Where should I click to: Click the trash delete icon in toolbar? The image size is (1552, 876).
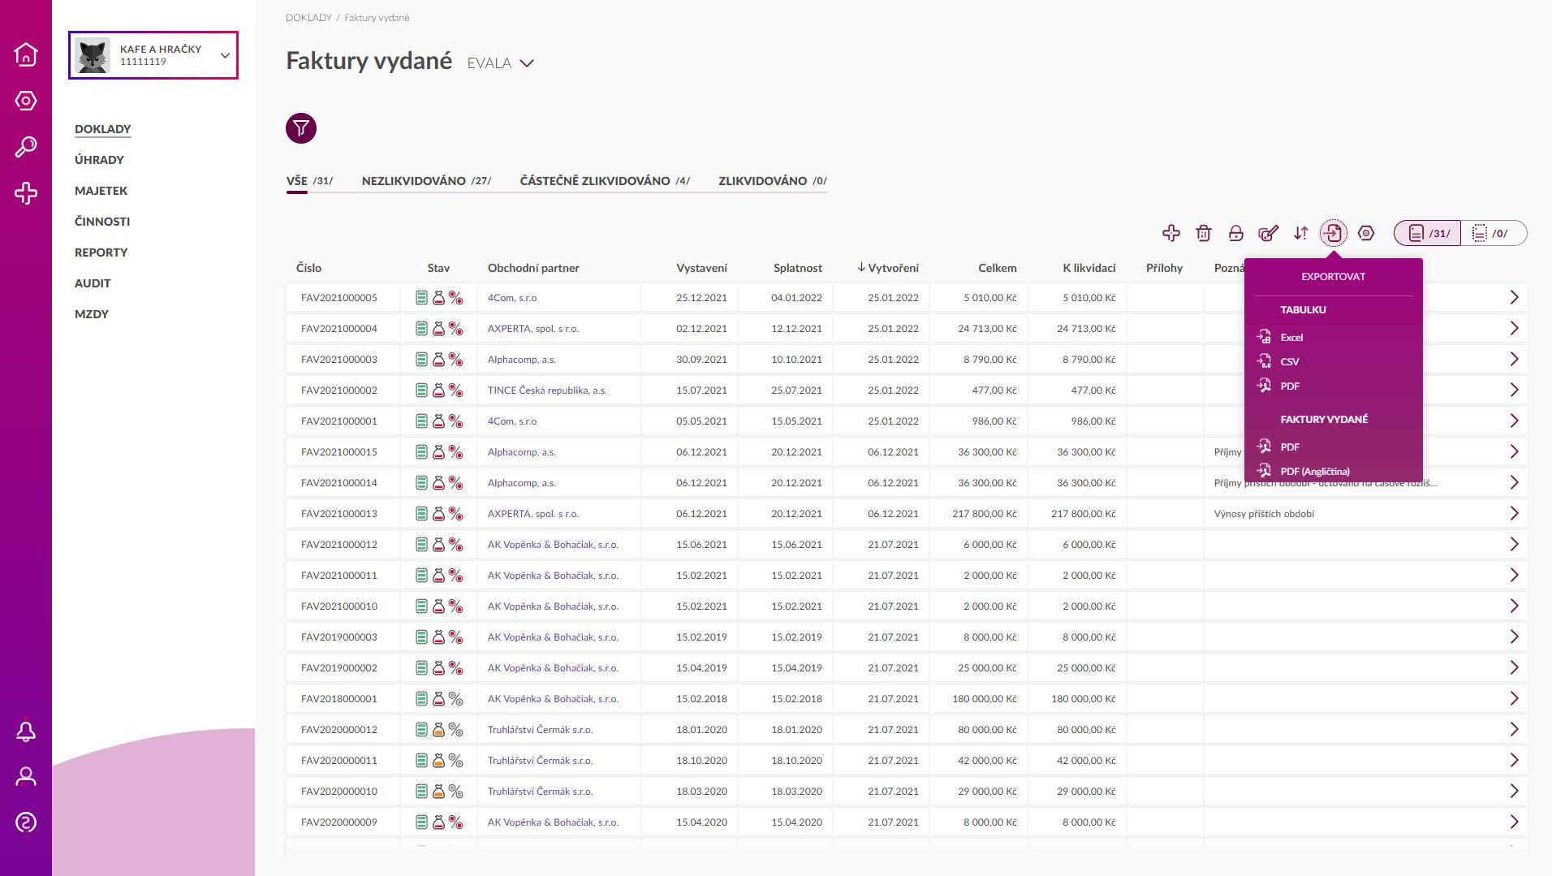pos(1204,233)
